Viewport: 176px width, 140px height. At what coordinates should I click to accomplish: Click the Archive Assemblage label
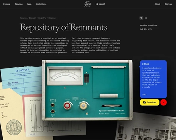[149, 26]
